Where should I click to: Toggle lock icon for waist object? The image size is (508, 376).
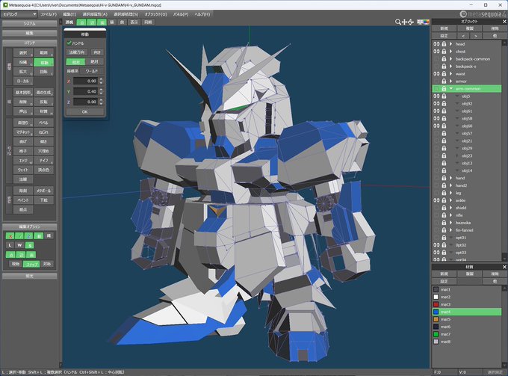444,73
